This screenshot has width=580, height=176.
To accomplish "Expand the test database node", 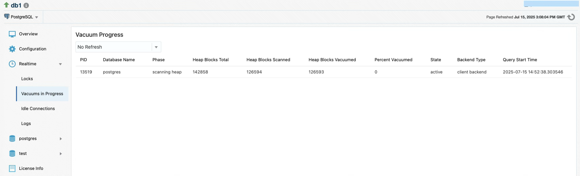I will click(61, 154).
